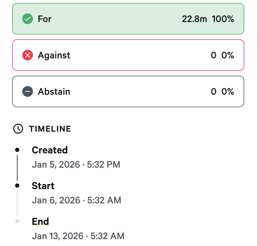
Task: Select the Against vote option
Action: tap(128, 55)
